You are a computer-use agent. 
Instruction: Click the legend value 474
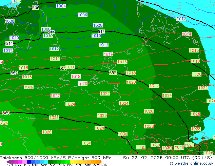[10, 165]
